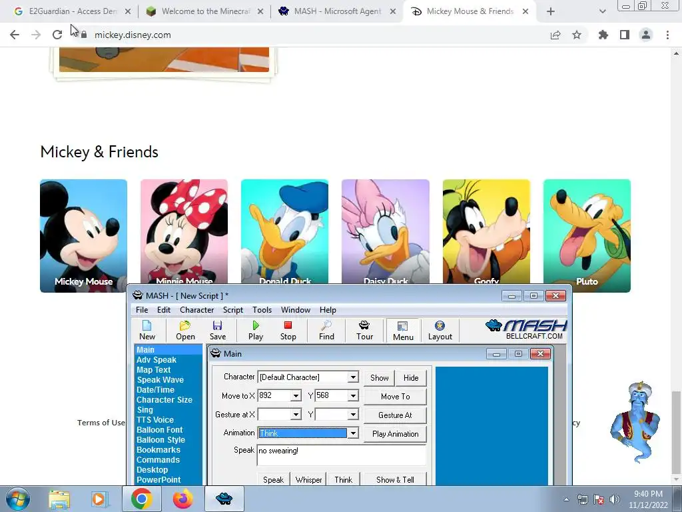Click the page vertical scrollbar thumb

tap(677, 432)
